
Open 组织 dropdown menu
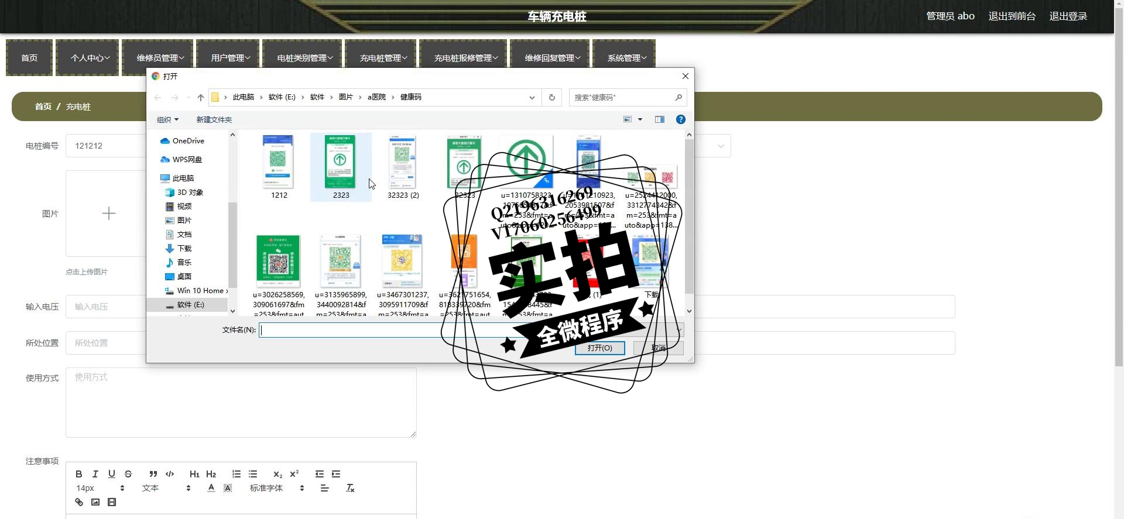(x=167, y=119)
